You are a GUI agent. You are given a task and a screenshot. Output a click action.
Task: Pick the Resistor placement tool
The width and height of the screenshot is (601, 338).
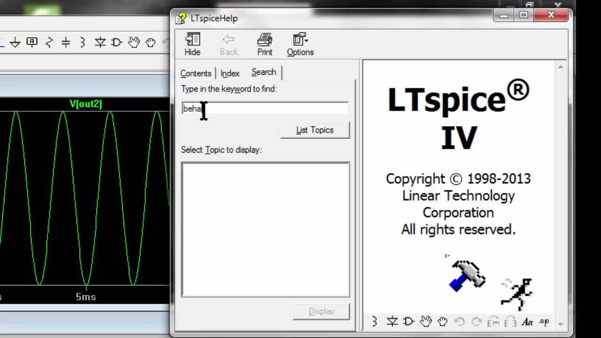click(x=49, y=42)
